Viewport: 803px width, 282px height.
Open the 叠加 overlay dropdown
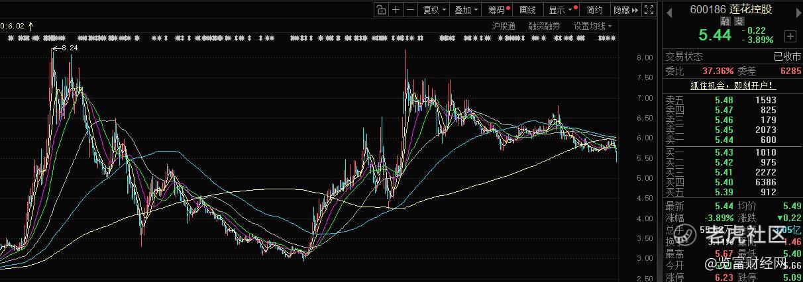(466, 10)
